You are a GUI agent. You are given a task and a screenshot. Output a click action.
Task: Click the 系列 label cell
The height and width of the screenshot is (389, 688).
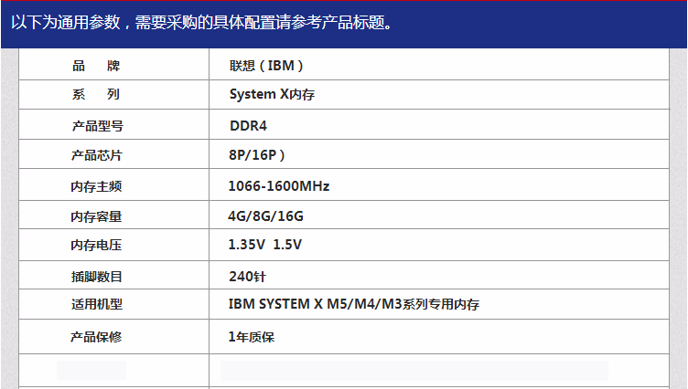(x=95, y=95)
